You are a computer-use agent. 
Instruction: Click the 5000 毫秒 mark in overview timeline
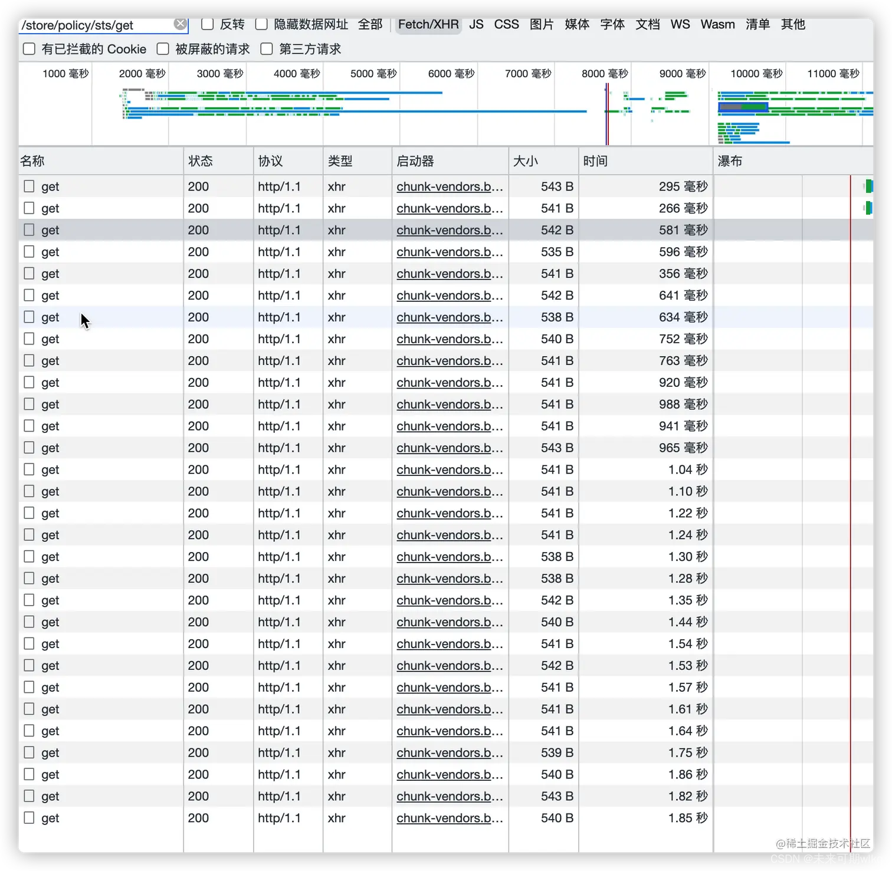click(373, 74)
